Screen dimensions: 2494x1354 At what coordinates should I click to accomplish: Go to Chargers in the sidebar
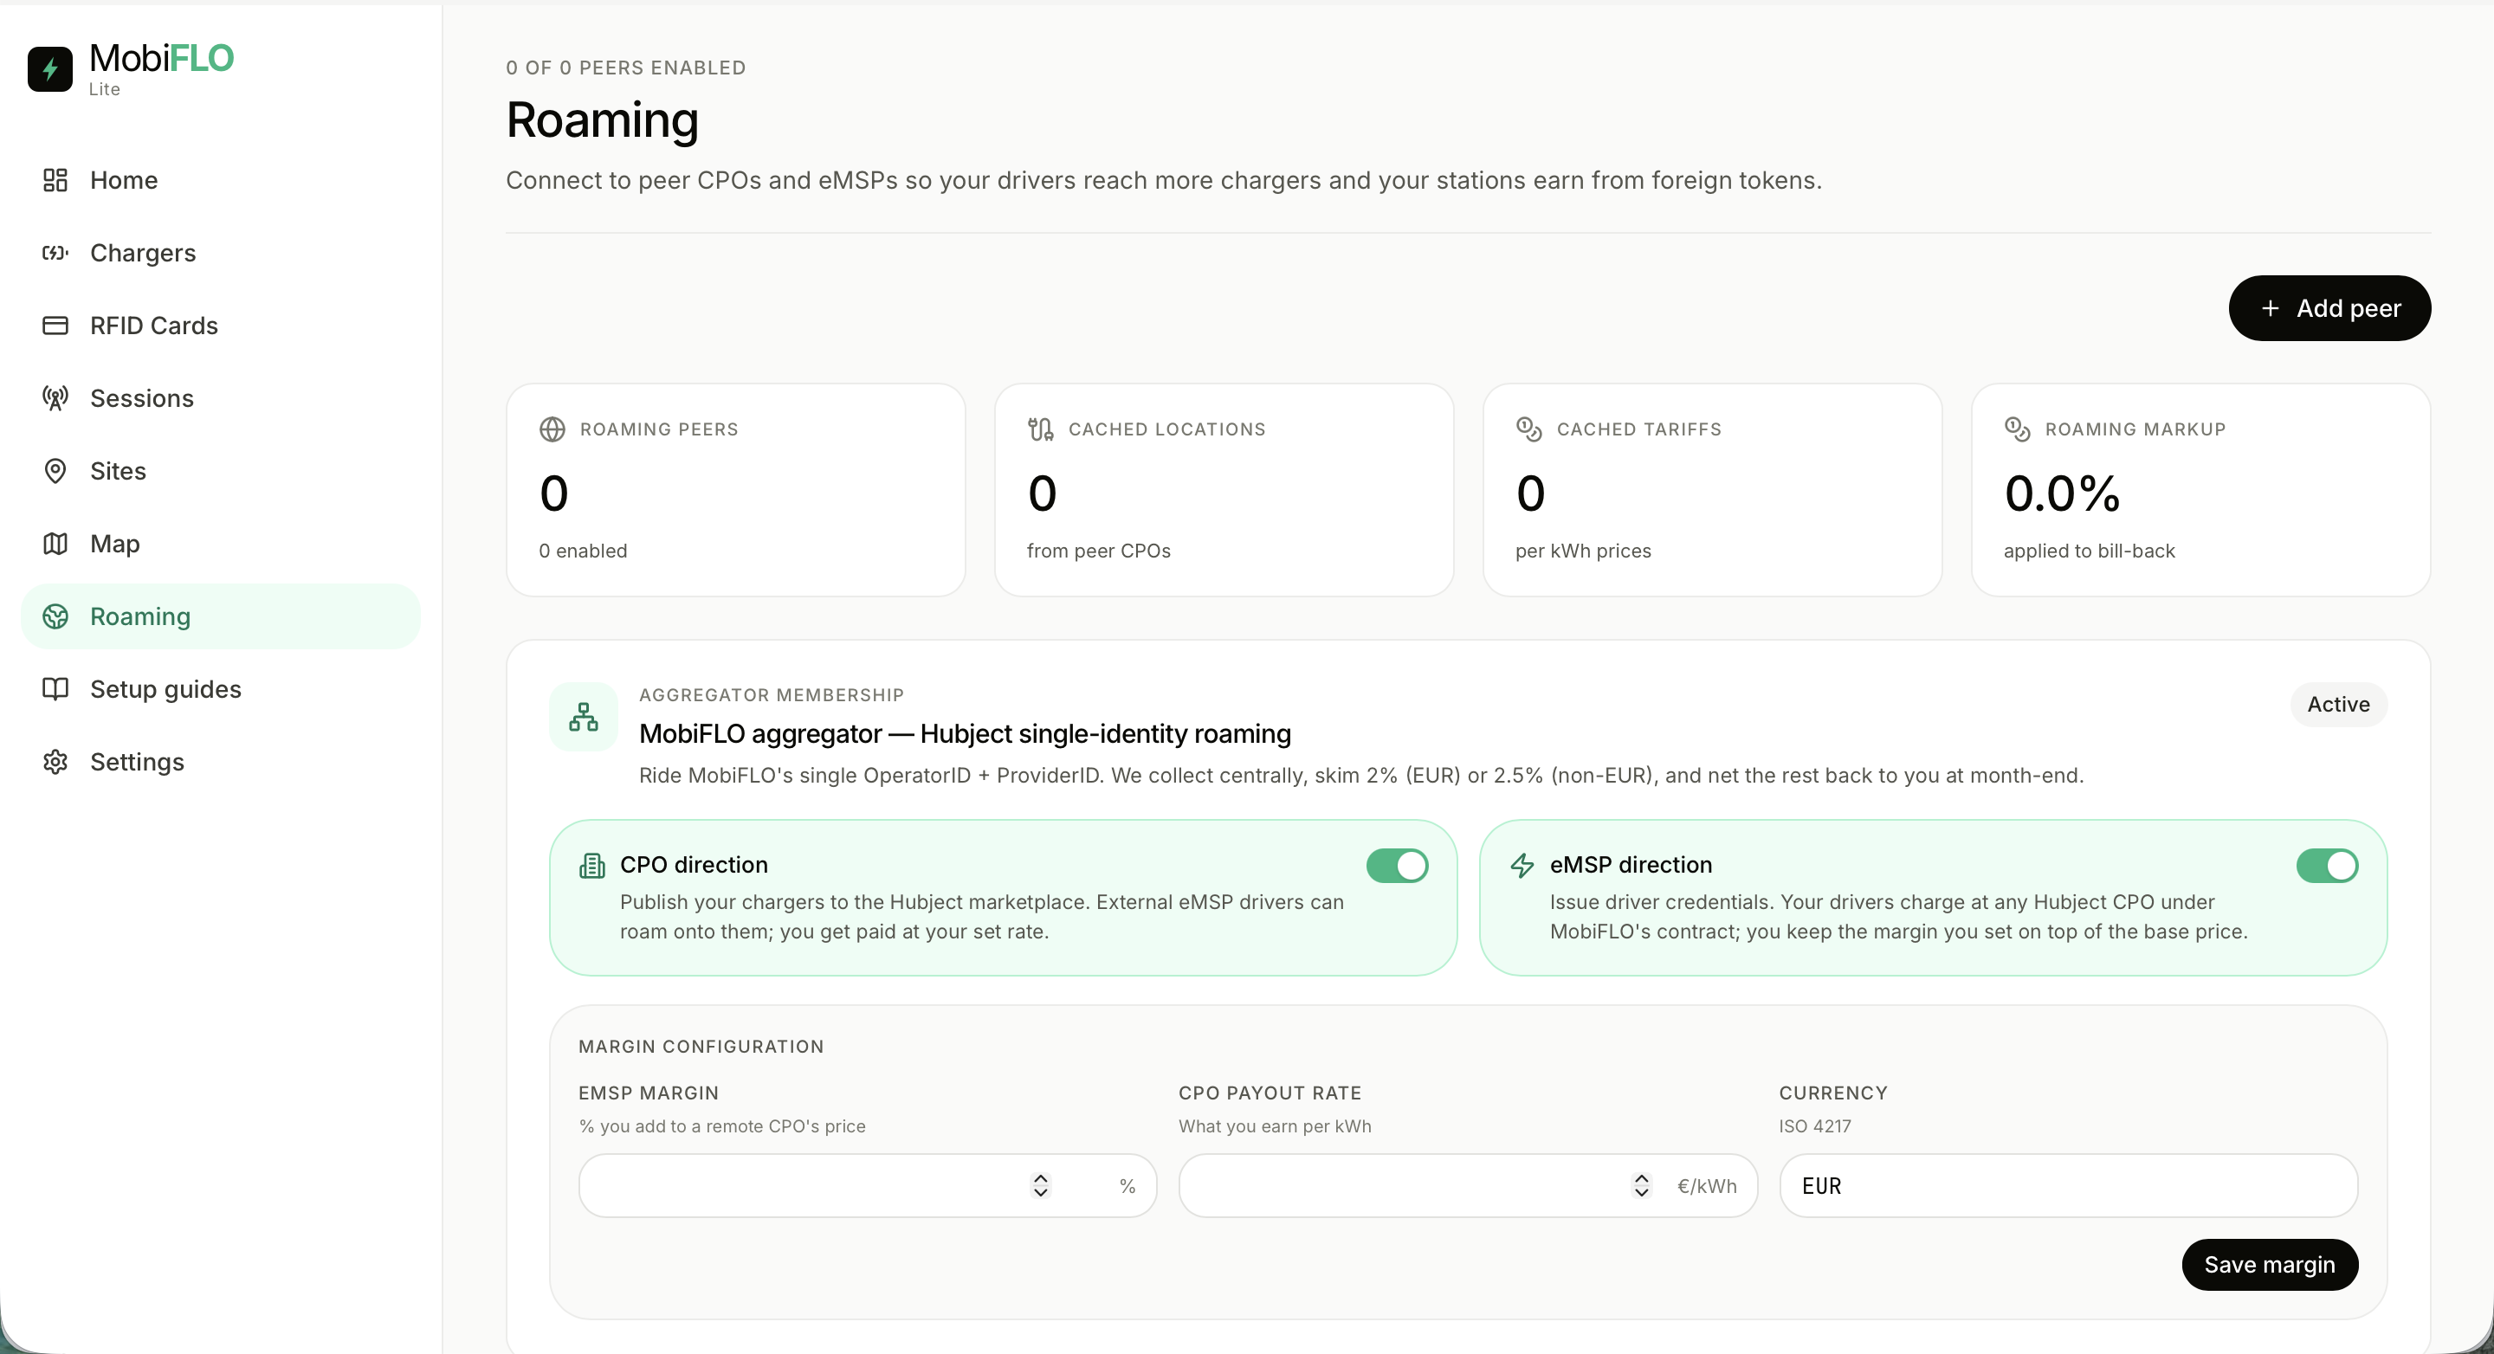221,253
